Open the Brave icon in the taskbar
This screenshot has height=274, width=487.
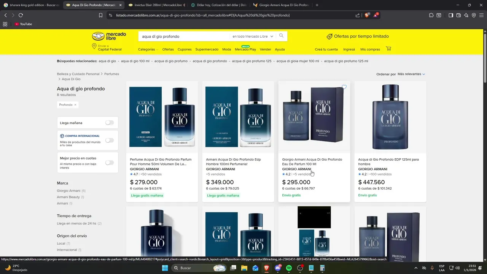click(266, 268)
